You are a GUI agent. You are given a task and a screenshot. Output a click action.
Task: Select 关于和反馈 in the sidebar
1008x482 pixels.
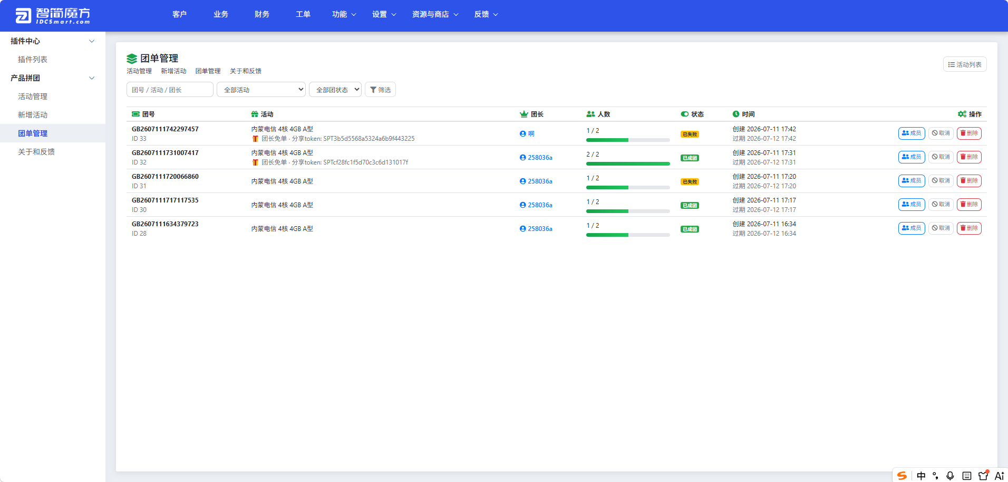point(36,152)
